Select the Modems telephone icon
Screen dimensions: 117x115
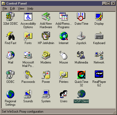point(46,55)
